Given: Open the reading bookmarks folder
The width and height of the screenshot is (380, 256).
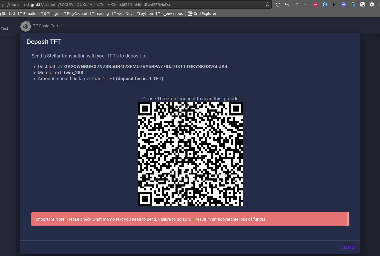Looking at the screenshot, I should [99, 13].
